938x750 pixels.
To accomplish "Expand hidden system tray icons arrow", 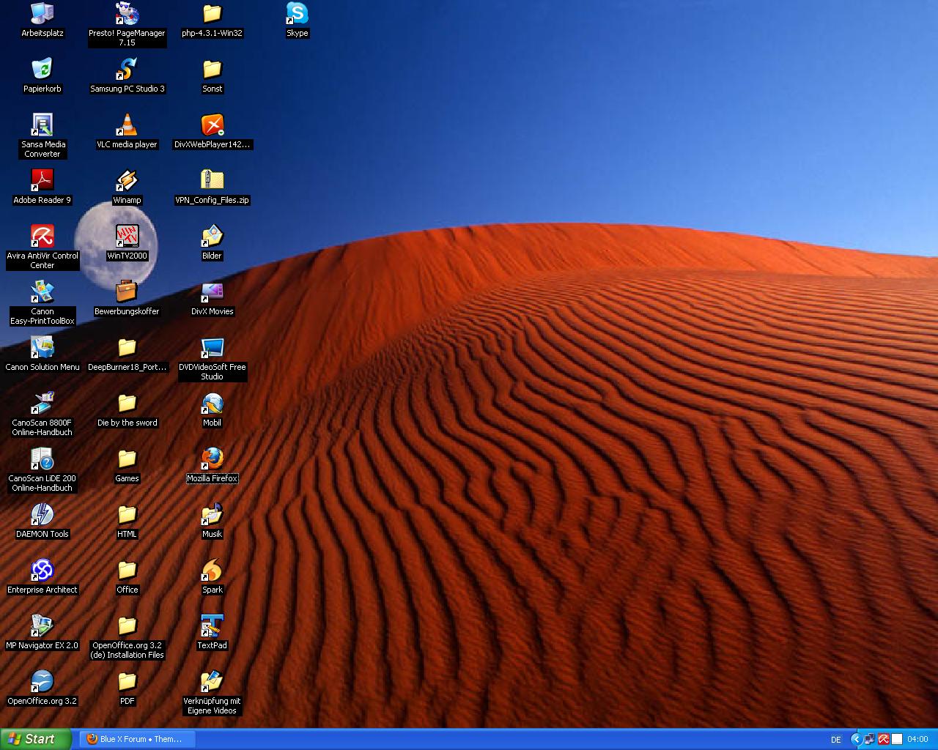I will coord(856,739).
